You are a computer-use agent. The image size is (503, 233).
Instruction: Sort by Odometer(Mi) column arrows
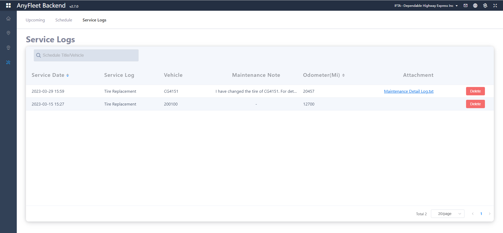pyautogui.click(x=343, y=75)
